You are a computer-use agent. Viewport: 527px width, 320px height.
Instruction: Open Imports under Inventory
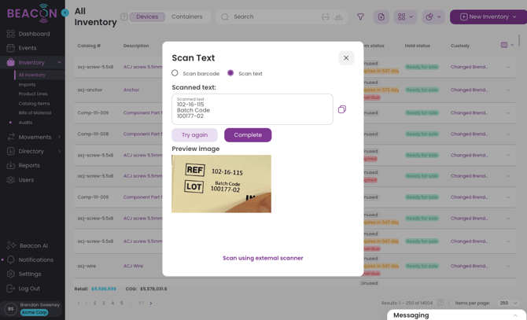coord(27,85)
